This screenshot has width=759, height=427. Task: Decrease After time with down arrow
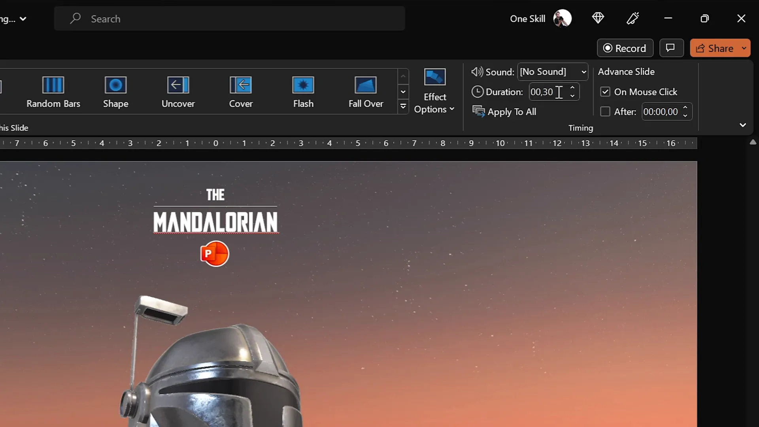(x=685, y=116)
